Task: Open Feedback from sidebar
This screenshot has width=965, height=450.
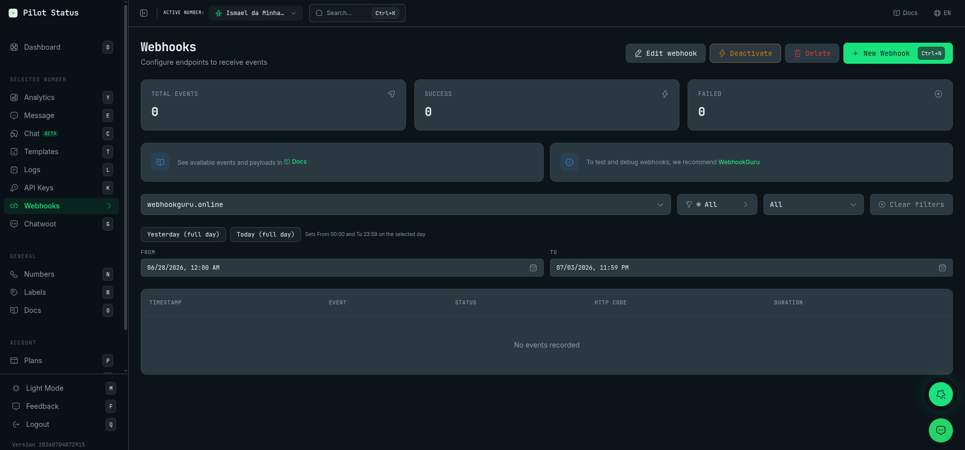Action: pos(64,406)
